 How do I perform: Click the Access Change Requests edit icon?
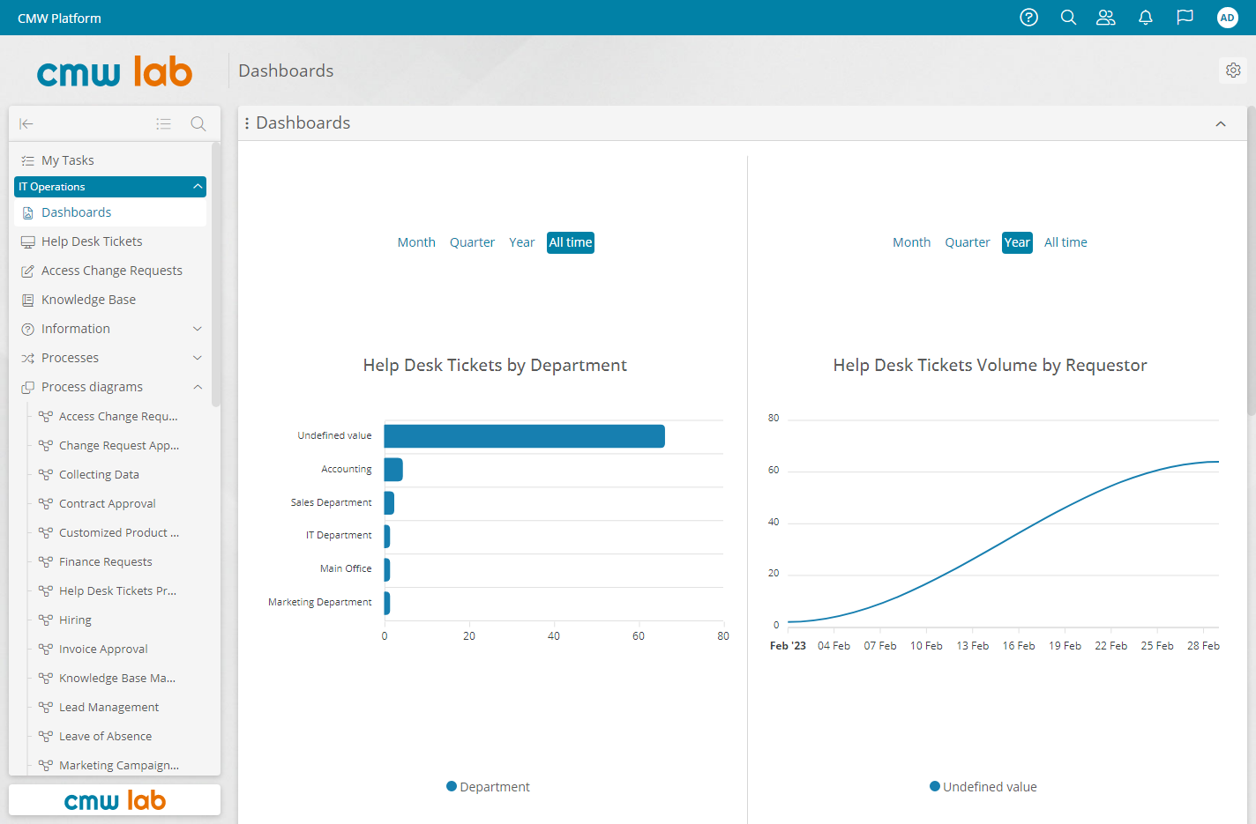point(27,271)
